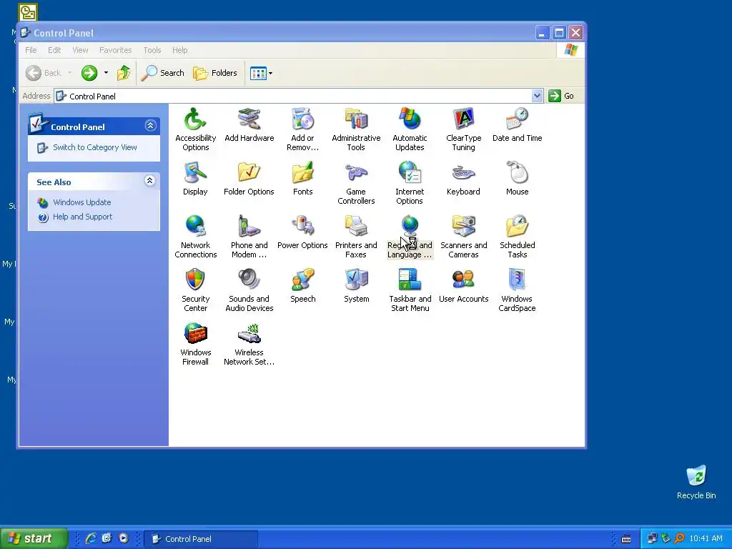
Task: Open User Accounts icon
Action: click(463, 286)
